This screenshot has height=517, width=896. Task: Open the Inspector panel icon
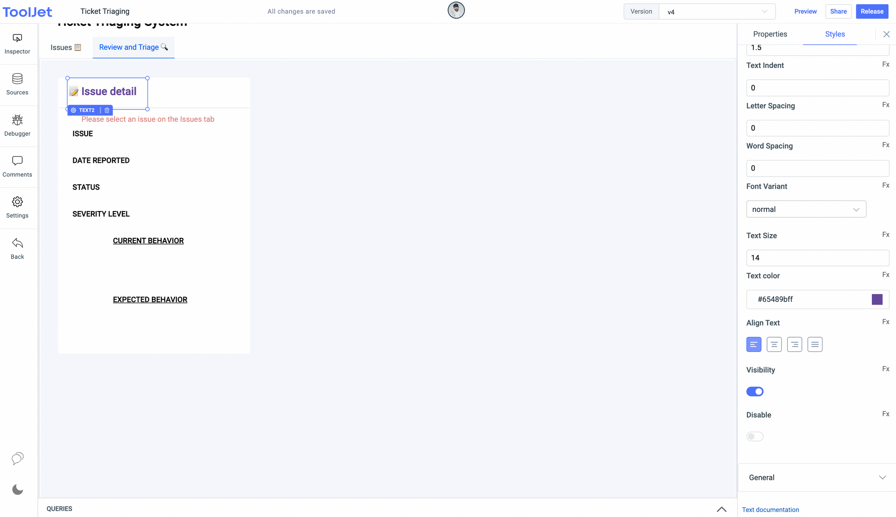pyautogui.click(x=17, y=38)
